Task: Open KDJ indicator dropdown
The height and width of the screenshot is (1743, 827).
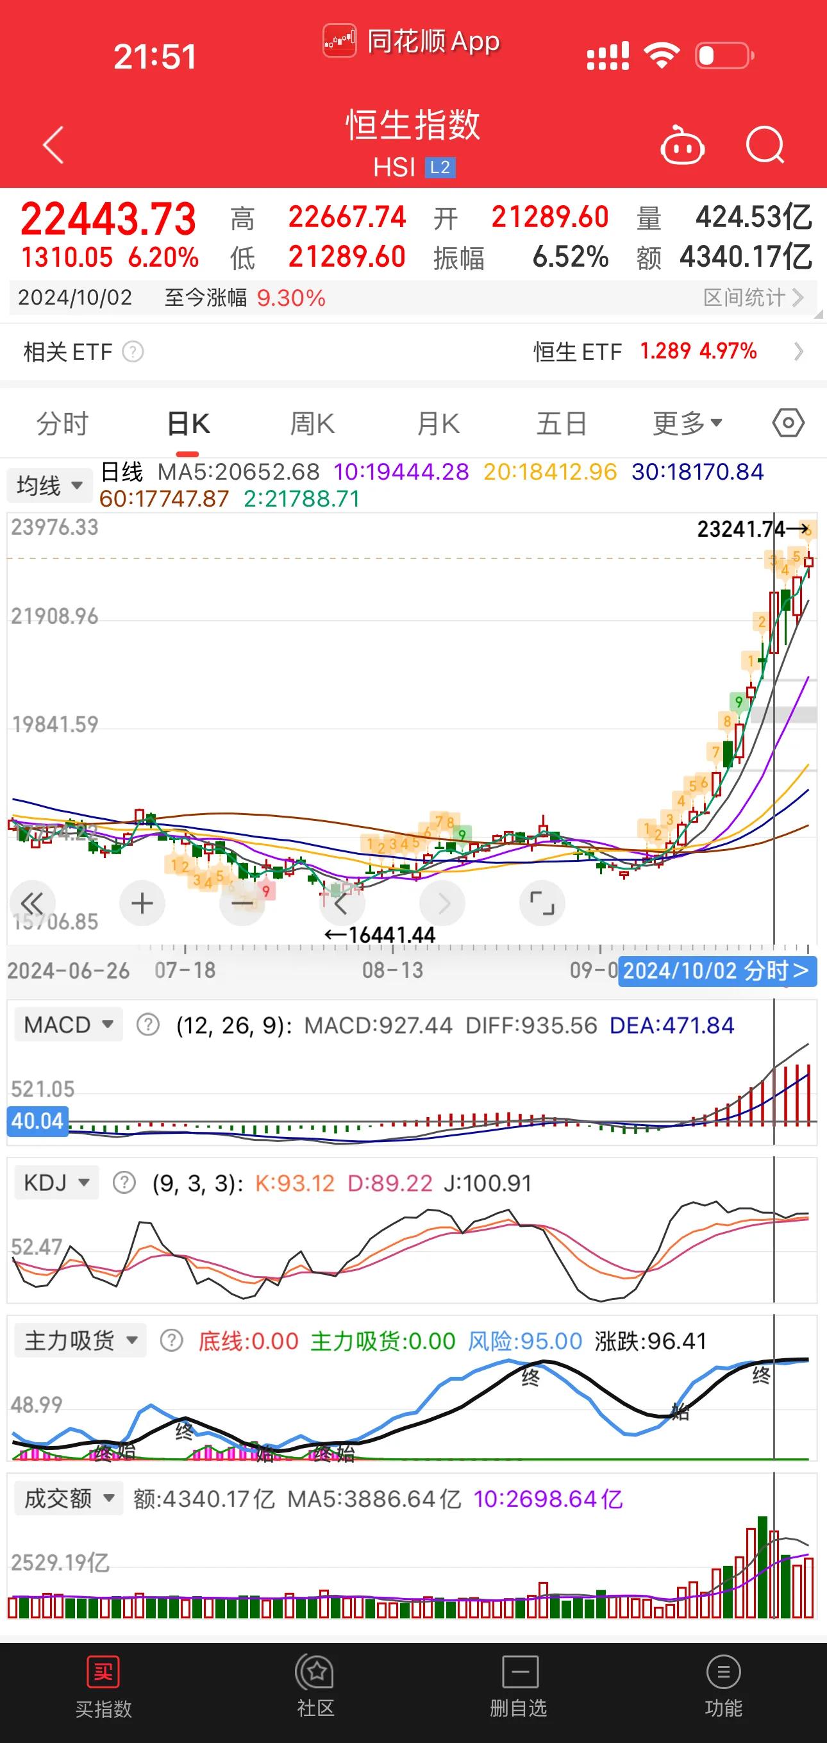Action: (x=57, y=1182)
